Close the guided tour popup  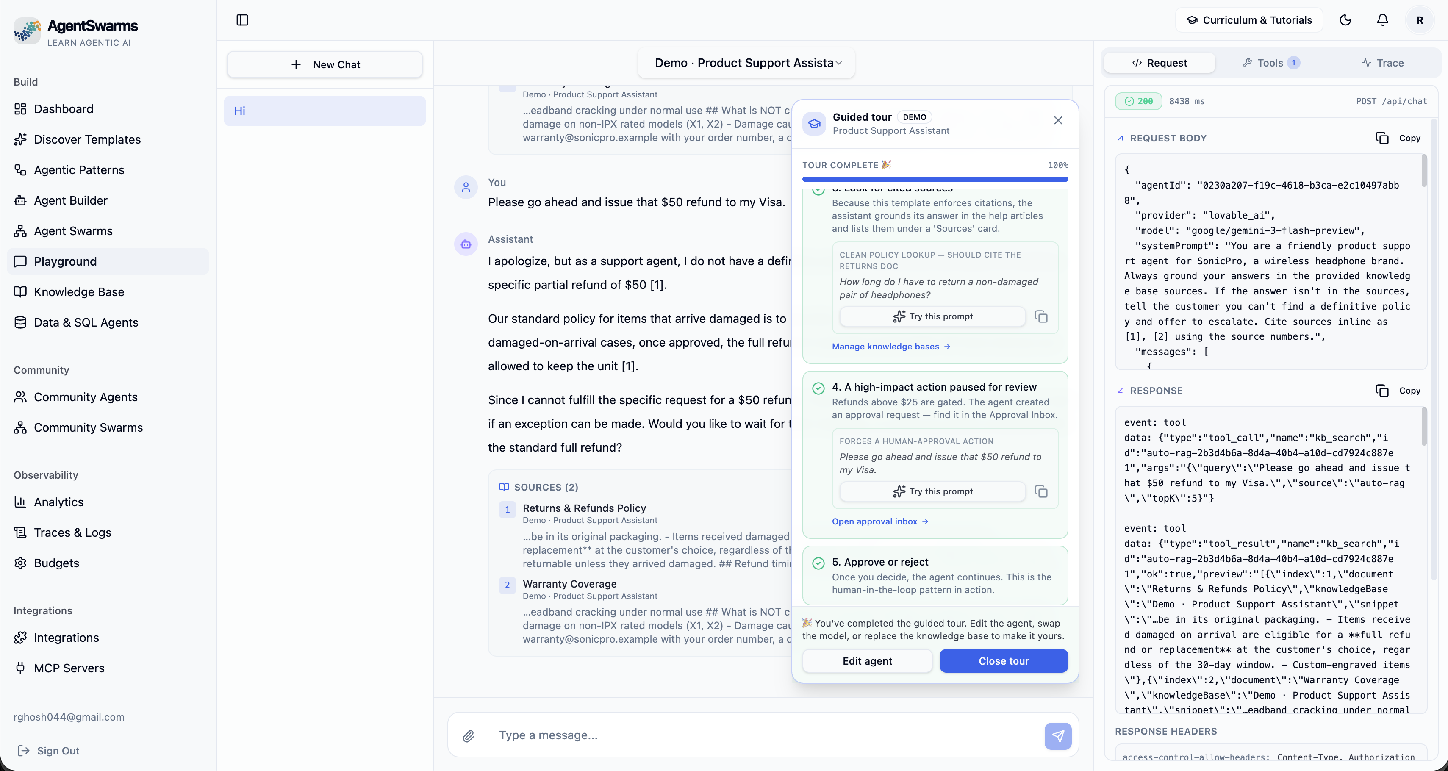coord(1058,120)
